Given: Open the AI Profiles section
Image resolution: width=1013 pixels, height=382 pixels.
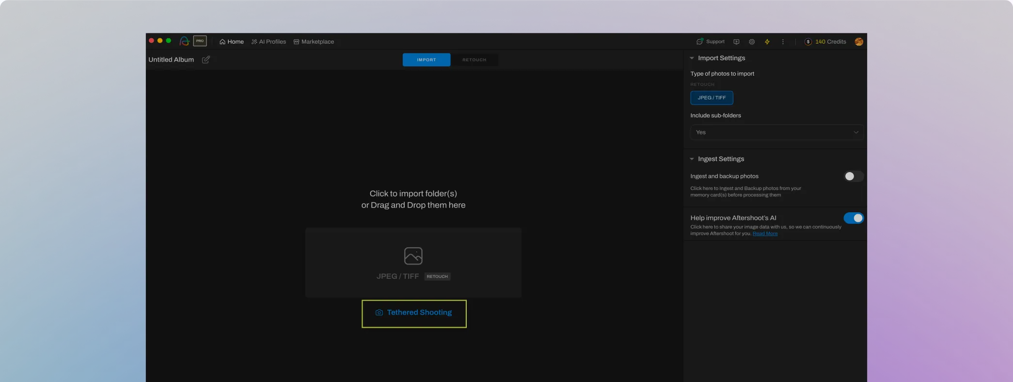Looking at the screenshot, I should [x=269, y=42].
